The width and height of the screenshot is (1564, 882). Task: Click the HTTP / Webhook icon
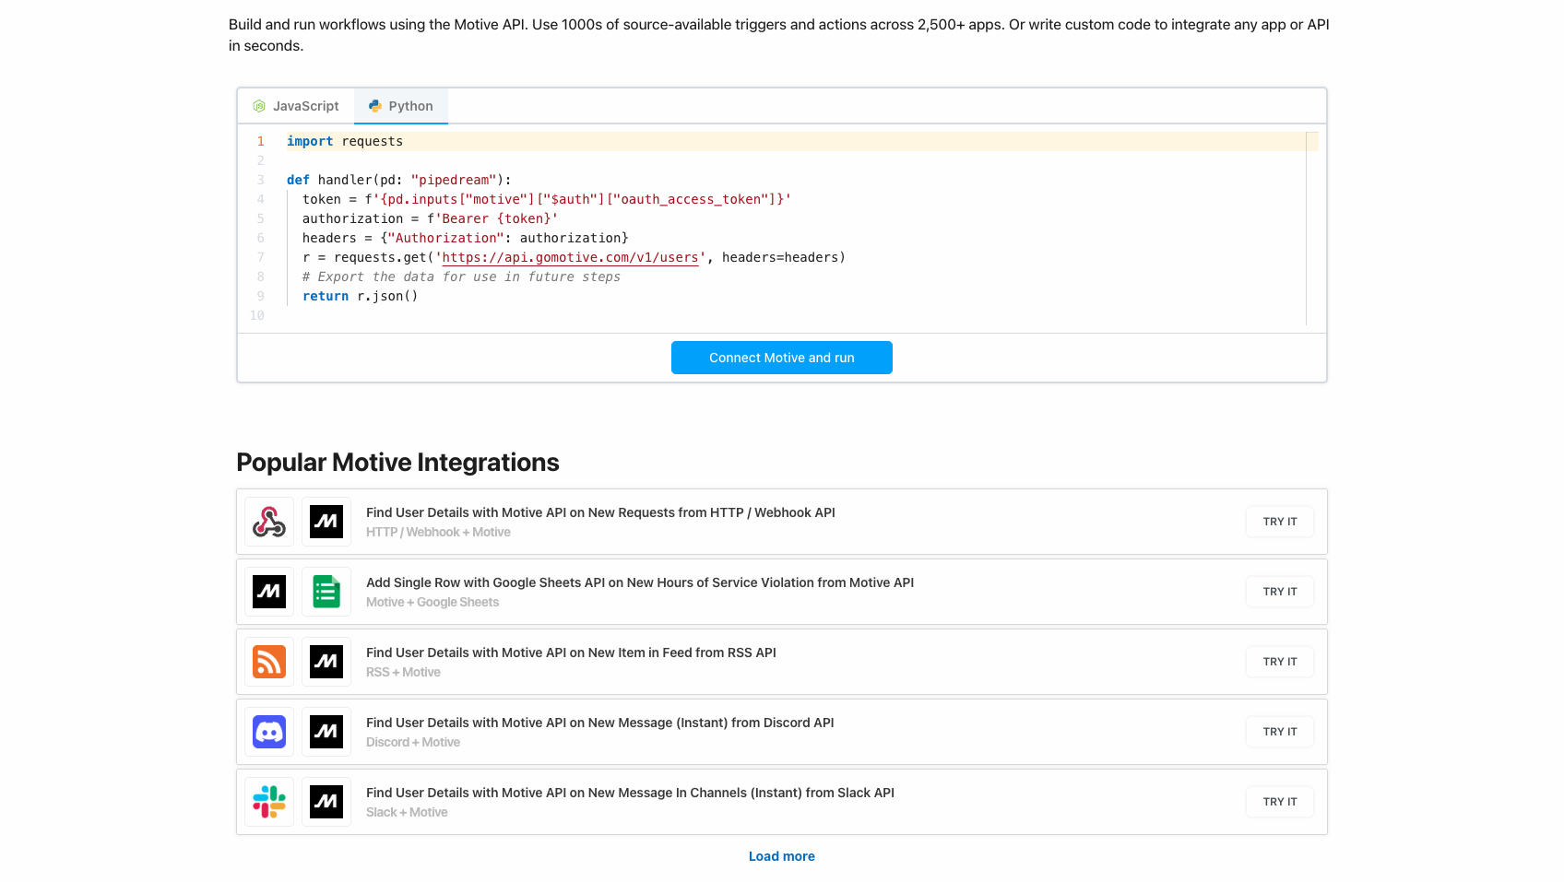[x=269, y=522]
